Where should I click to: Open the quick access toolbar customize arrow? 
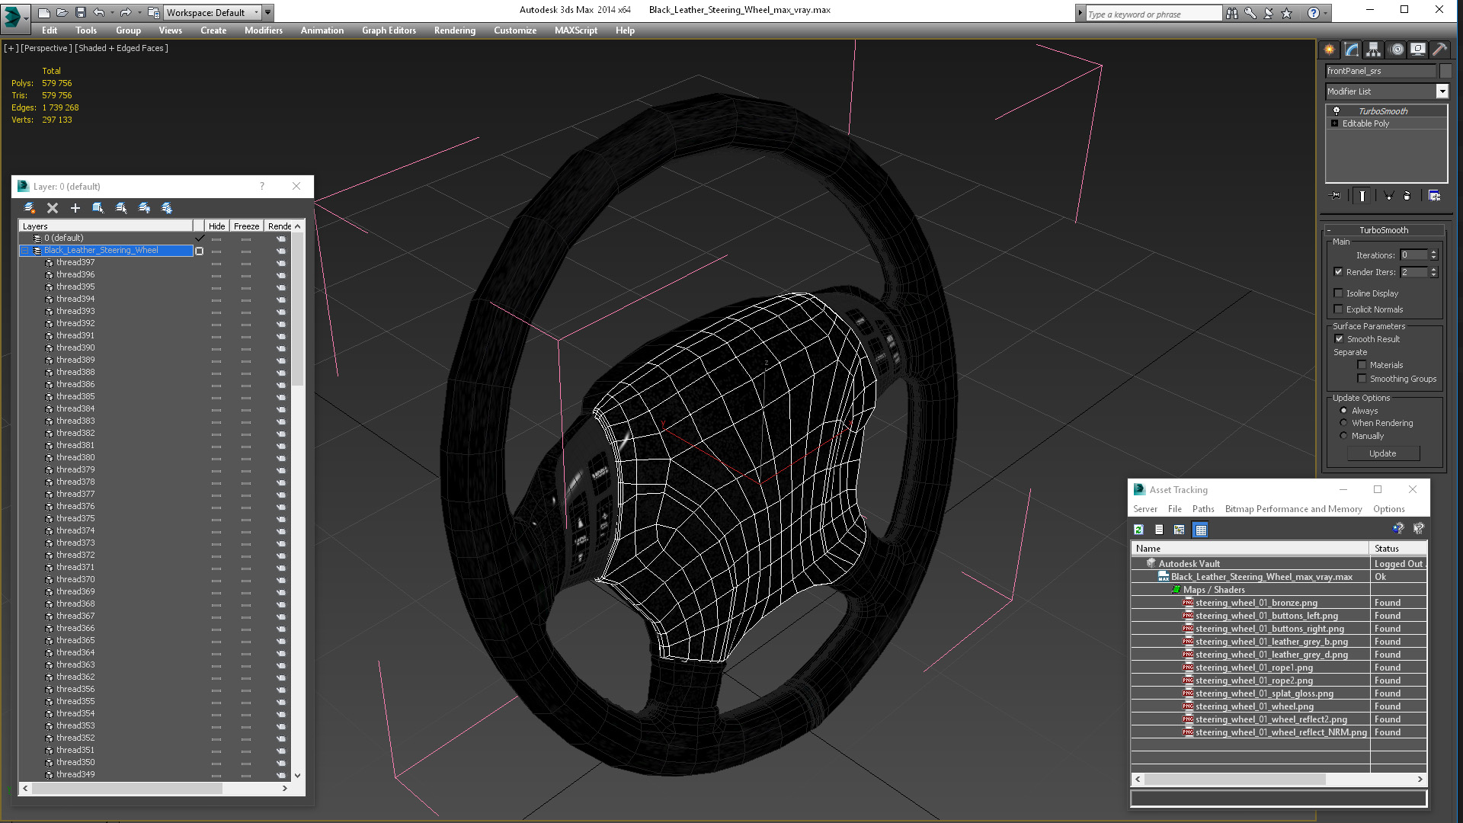(267, 12)
